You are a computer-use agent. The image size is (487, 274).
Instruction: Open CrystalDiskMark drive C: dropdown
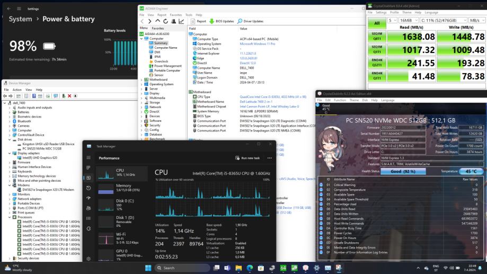tap(444, 20)
